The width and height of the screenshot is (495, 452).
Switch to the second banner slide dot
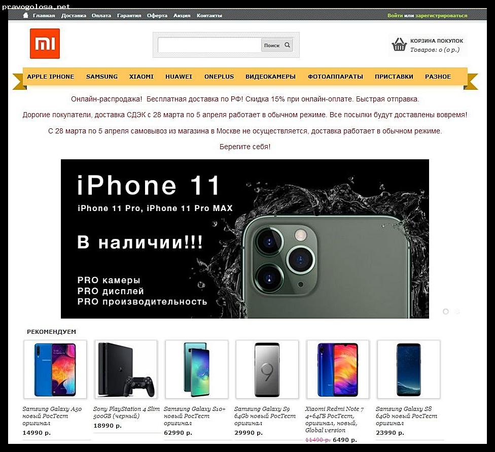coord(457,311)
